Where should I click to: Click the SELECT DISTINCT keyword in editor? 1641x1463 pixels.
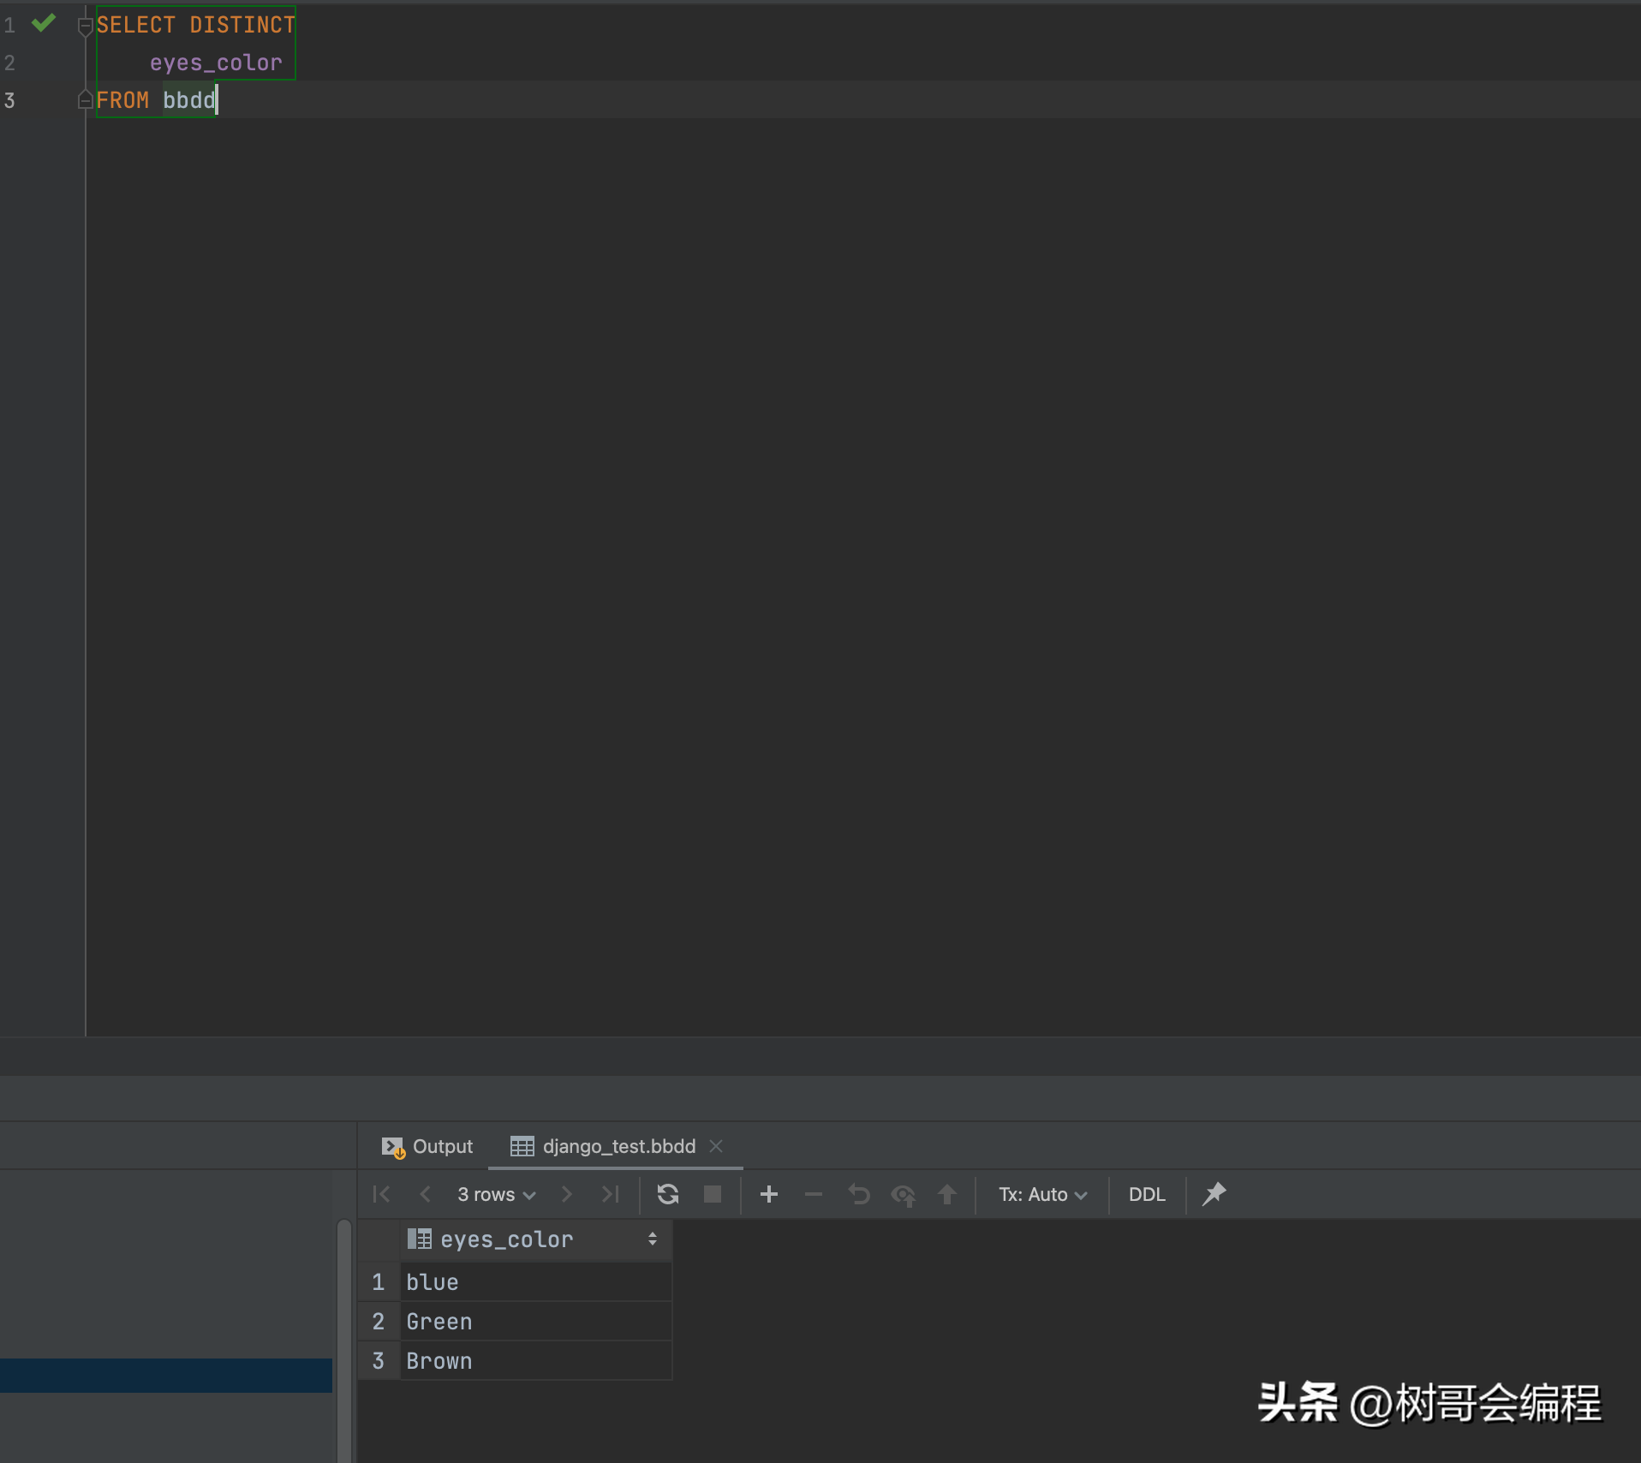click(x=195, y=25)
